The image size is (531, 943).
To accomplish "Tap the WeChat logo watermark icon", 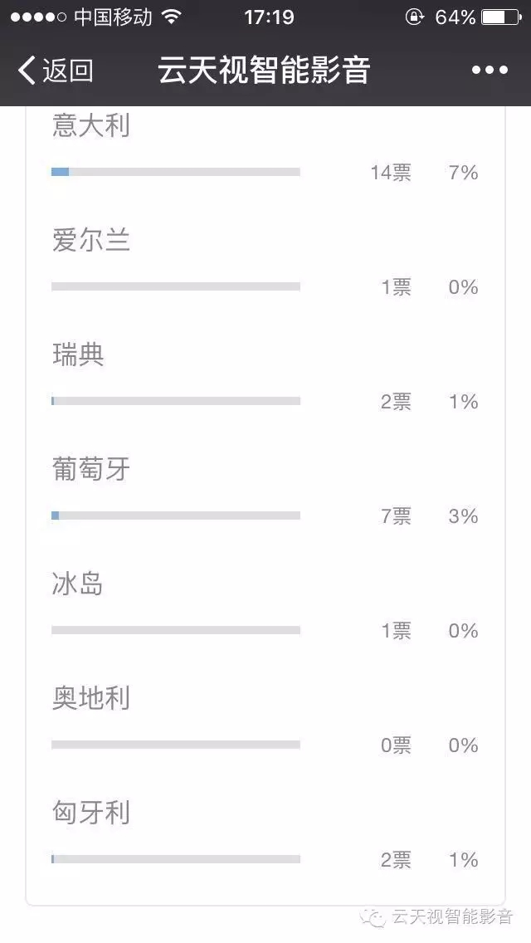I will [373, 918].
